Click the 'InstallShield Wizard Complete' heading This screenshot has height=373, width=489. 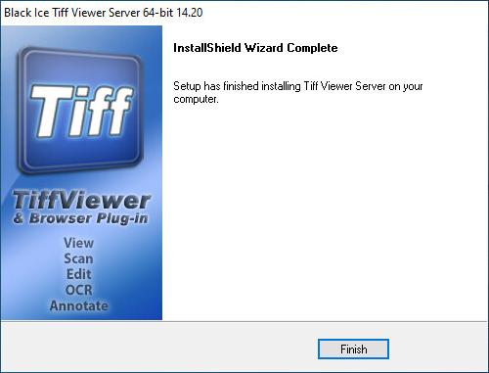[x=255, y=48]
